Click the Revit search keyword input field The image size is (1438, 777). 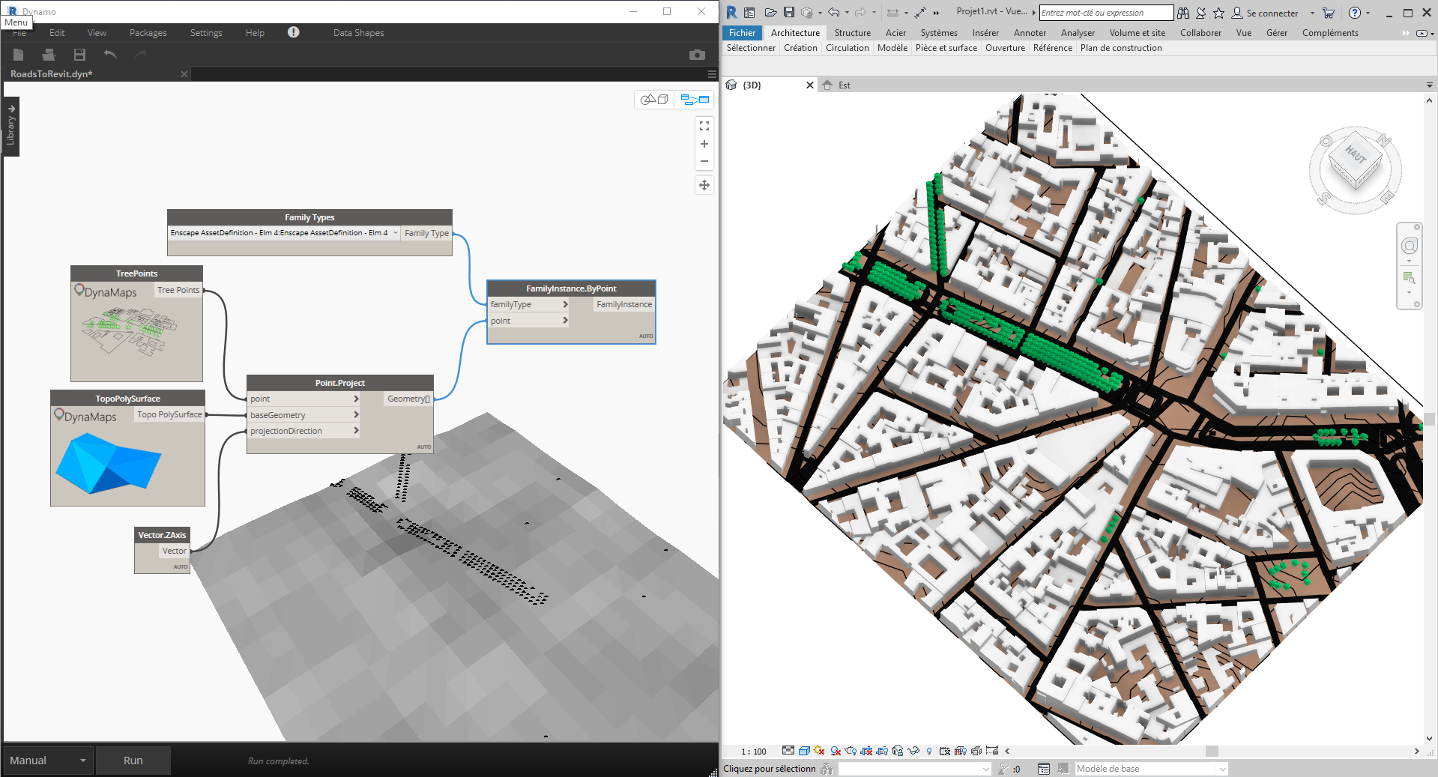coord(1105,13)
